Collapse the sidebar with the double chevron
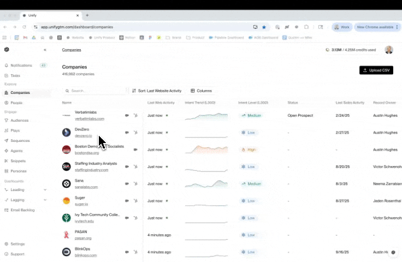Screen dimensions: 402x262 click(x=45, y=50)
